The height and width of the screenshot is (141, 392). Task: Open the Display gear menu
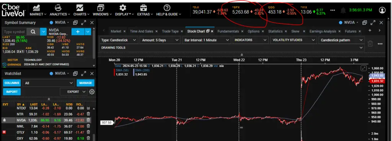click(123, 8)
